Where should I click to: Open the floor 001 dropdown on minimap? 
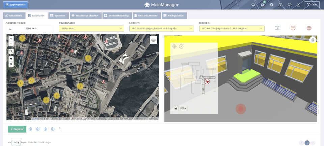(x=183, y=108)
